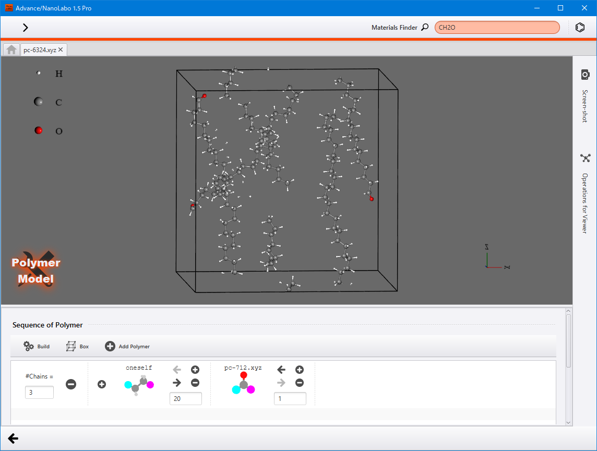Click the scrollbar down arrow
Image resolution: width=597 pixels, height=451 pixels.
568,422
